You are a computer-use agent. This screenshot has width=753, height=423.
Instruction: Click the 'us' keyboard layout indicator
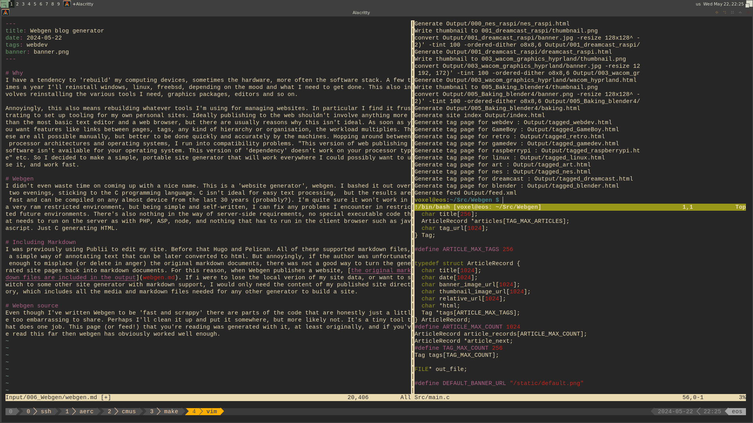click(x=698, y=4)
